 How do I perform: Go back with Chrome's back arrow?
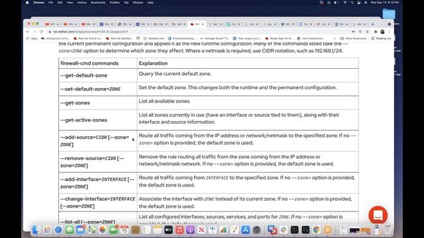click(28, 32)
